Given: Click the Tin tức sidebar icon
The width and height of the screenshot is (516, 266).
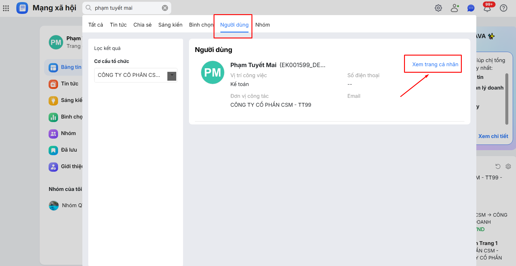Looking at the screenshot, I should pyautogui.click(x=53, y=84).
